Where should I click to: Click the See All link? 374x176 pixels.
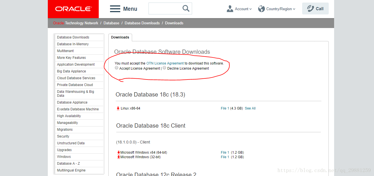click(250, 108)
